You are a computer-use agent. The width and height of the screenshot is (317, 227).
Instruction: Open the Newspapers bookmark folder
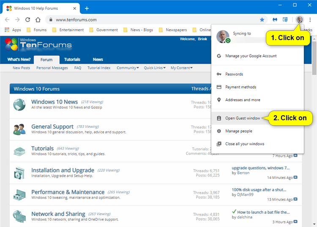pyautogui.click(x=173, y=30)
